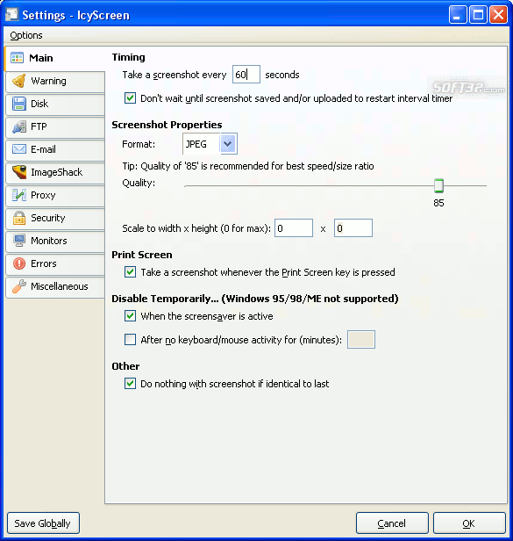The height and width of the screenshot is (541, 513).
Task: Switch to the Disk tab
Action: [55, 104]
